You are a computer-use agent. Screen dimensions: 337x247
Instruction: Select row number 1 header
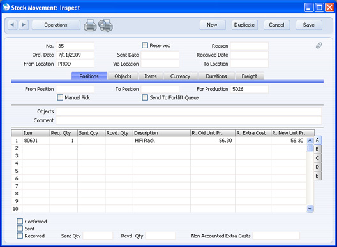pos(17,141)
